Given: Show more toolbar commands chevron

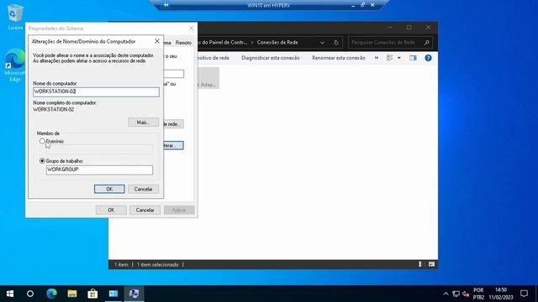Looking at the screenshot, I should click(377, 58).
